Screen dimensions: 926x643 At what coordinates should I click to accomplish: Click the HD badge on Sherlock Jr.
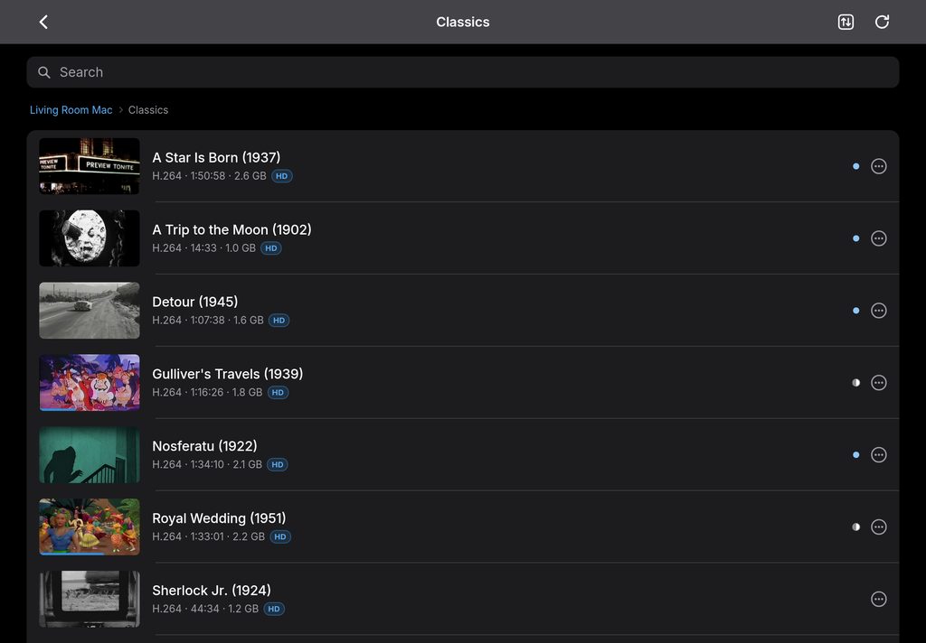(273, 609)
